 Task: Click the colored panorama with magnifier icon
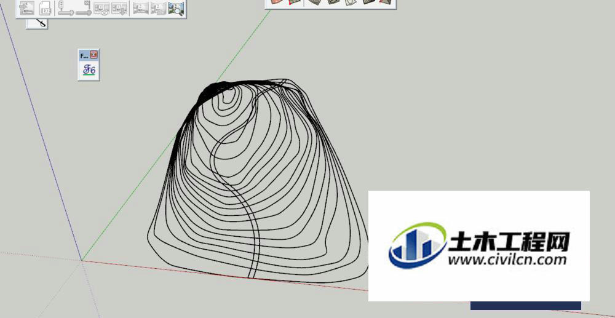tap(176, 8)
